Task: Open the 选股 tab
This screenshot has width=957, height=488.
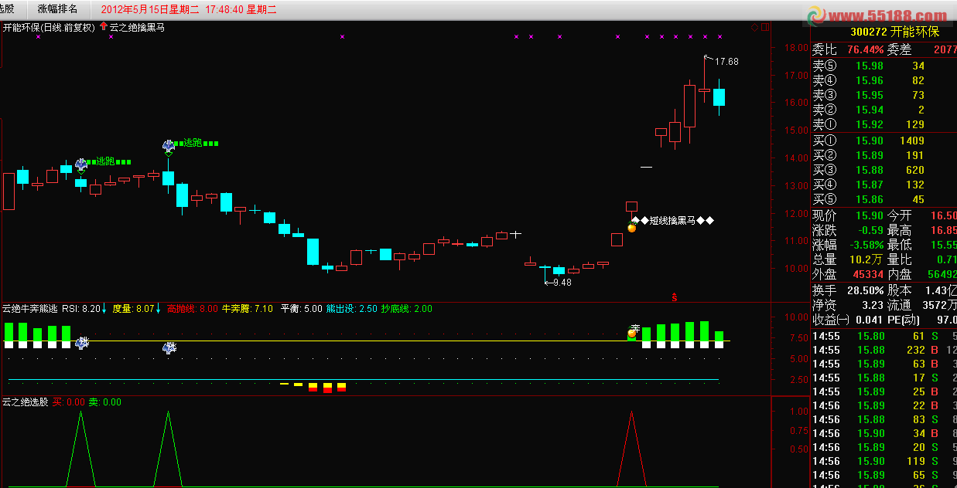Action: pyautogui.click(x=8, y=9)
